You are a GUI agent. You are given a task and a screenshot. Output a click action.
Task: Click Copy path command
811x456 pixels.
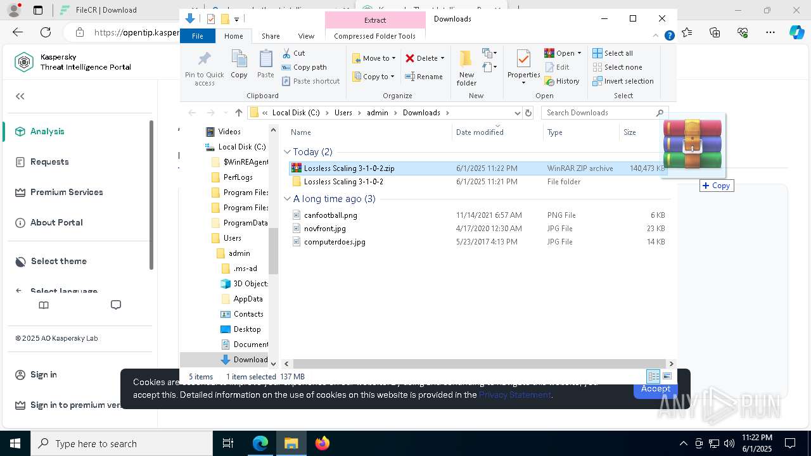pyautogui.click(x=304, y=67)
